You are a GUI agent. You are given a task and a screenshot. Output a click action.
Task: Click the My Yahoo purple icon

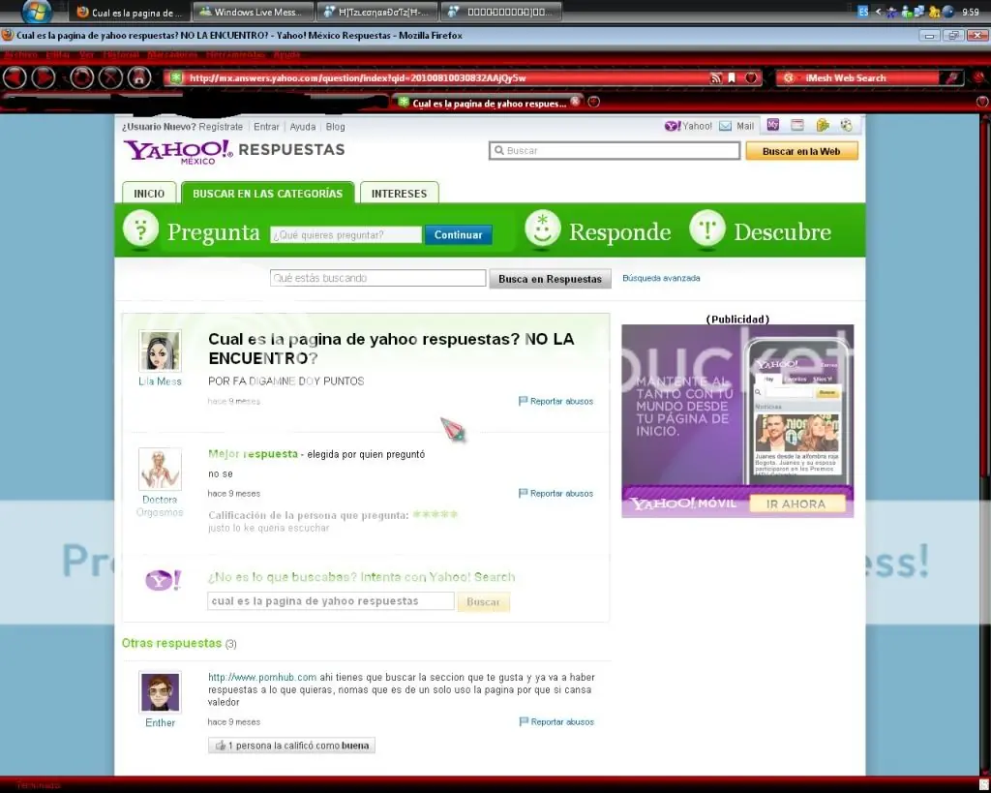pyautogui.click(x=773, y=125)
